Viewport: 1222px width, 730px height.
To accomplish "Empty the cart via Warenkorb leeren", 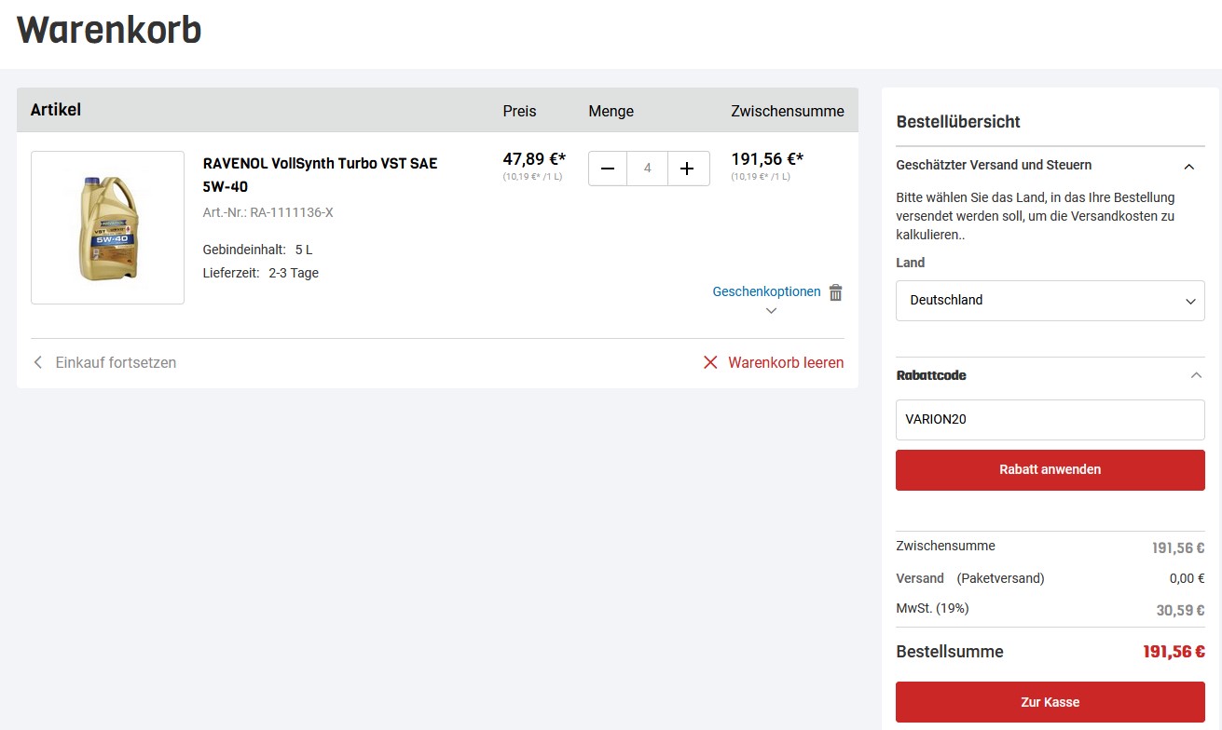I will (x=786, y=362).
